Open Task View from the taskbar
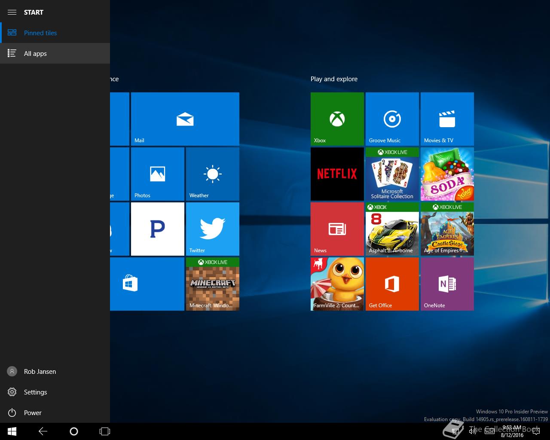The height and width of the screenshot is (440, 550). tap(105, 431)
